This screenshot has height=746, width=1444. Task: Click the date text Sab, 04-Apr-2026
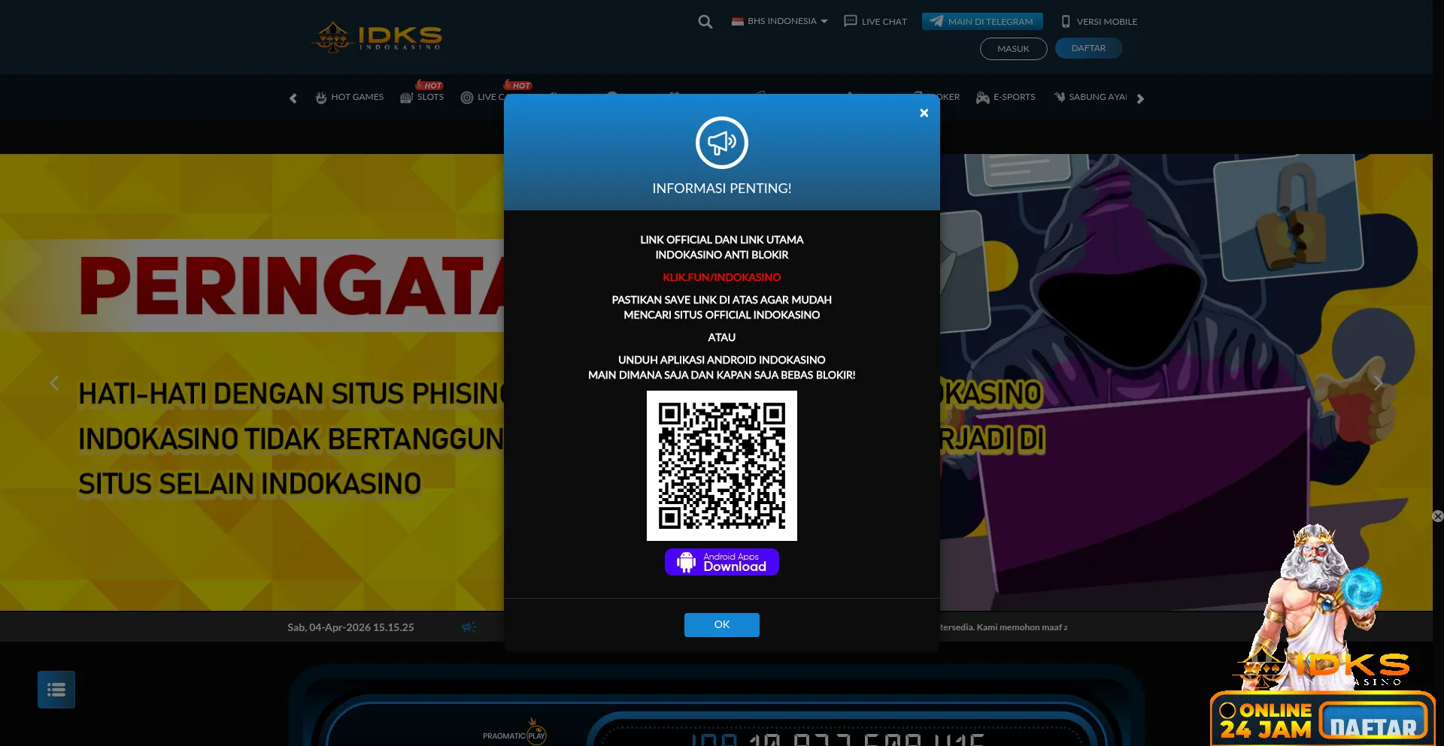tap(350, 627)
